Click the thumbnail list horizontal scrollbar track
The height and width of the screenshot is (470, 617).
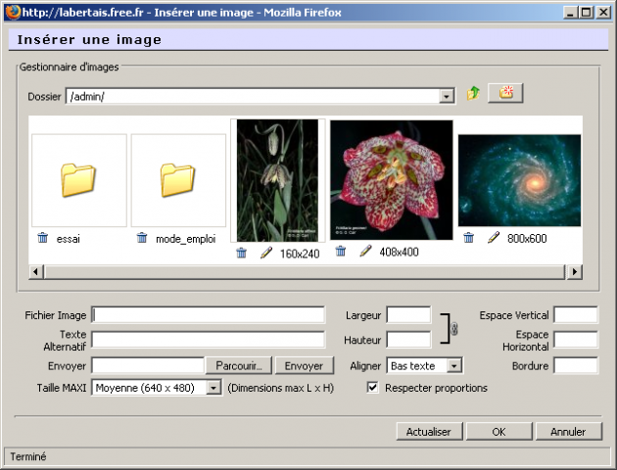click(305, 272)
